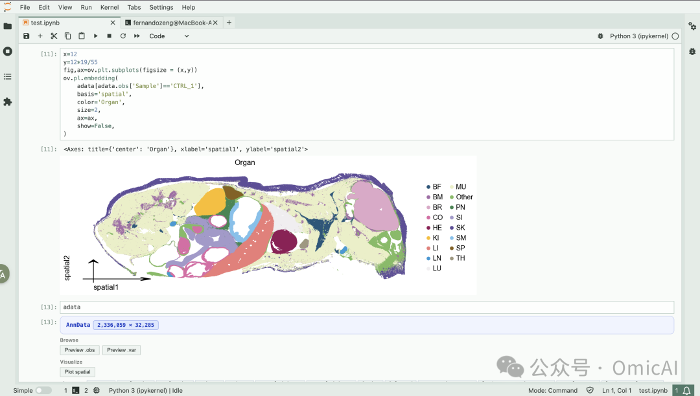The image size is (700, 396).
Task: Click the terminal count icon in status bar
Action: [75, 391]
